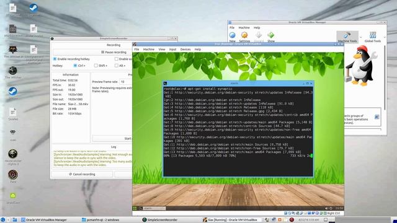
Task: Expand the Machine Tools dropdown arrow
Action: pyautogui.click(x=361, y=37)
